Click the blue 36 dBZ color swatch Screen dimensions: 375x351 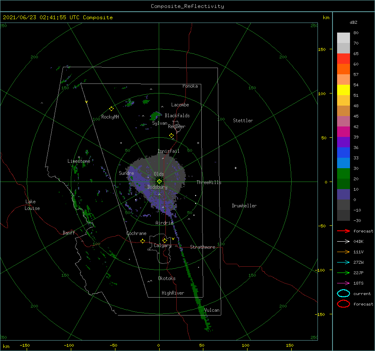343,152
